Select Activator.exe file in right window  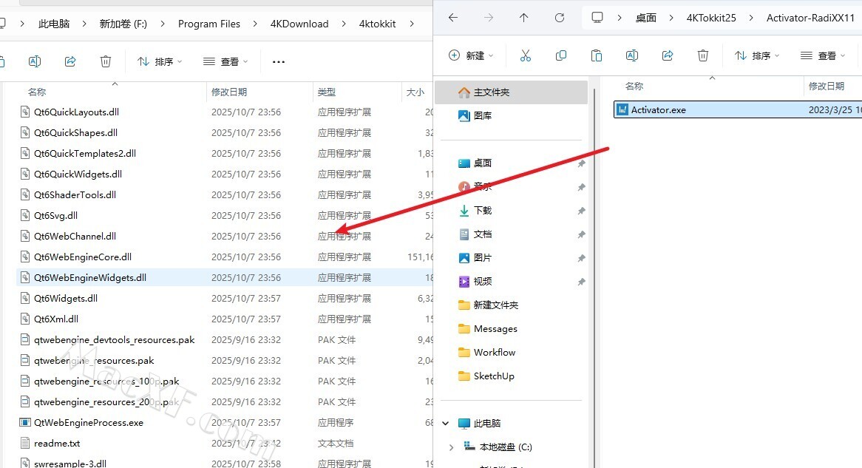tap(658, 110)
